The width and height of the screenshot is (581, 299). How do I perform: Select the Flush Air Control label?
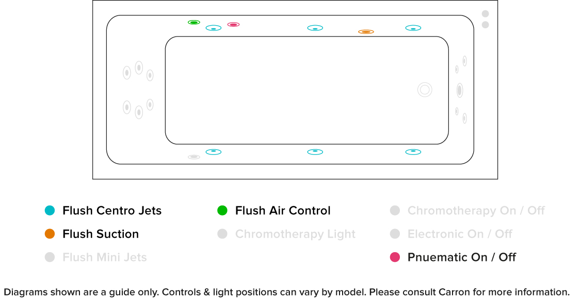click(283, 210)
